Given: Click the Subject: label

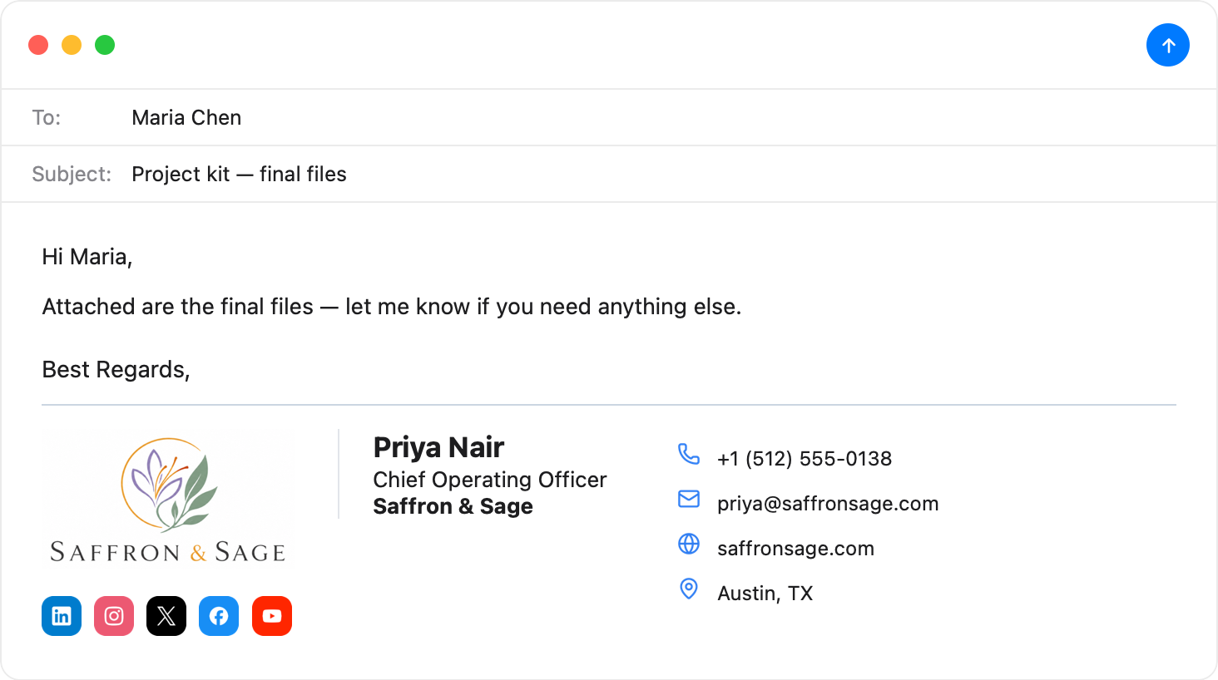Looking at the screenshot, I should click(x=72, y=174).
